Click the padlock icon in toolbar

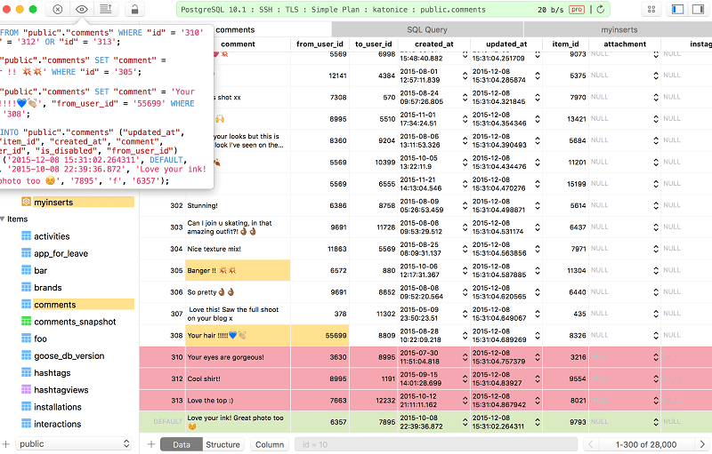(x=134, y=9)
